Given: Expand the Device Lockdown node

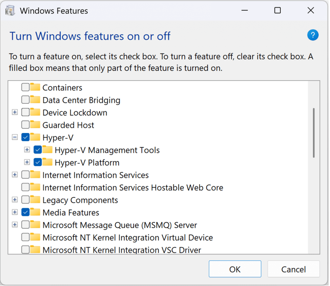Looking at the screenshot, I should click(15, 112).
